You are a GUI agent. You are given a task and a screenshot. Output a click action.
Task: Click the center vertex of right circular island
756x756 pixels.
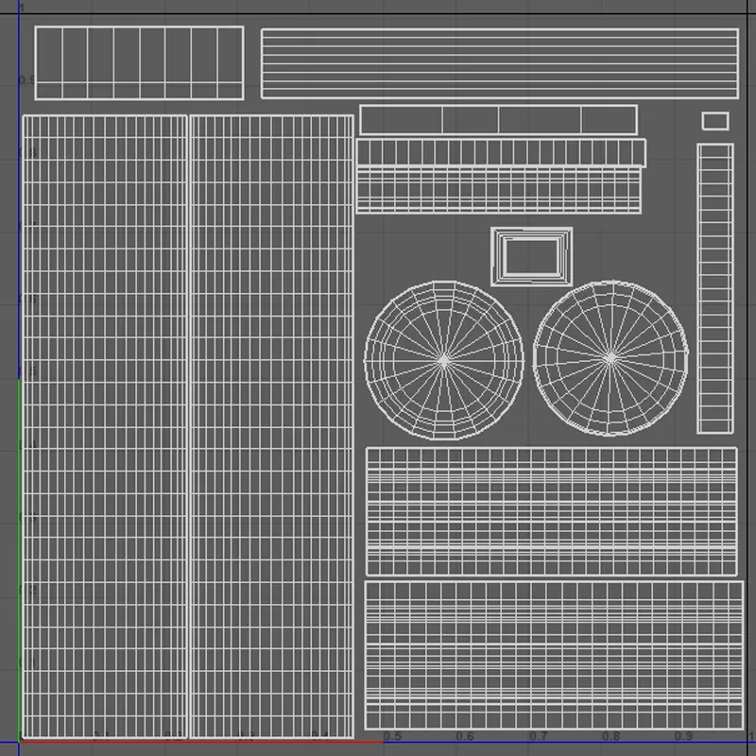point(610,358)
